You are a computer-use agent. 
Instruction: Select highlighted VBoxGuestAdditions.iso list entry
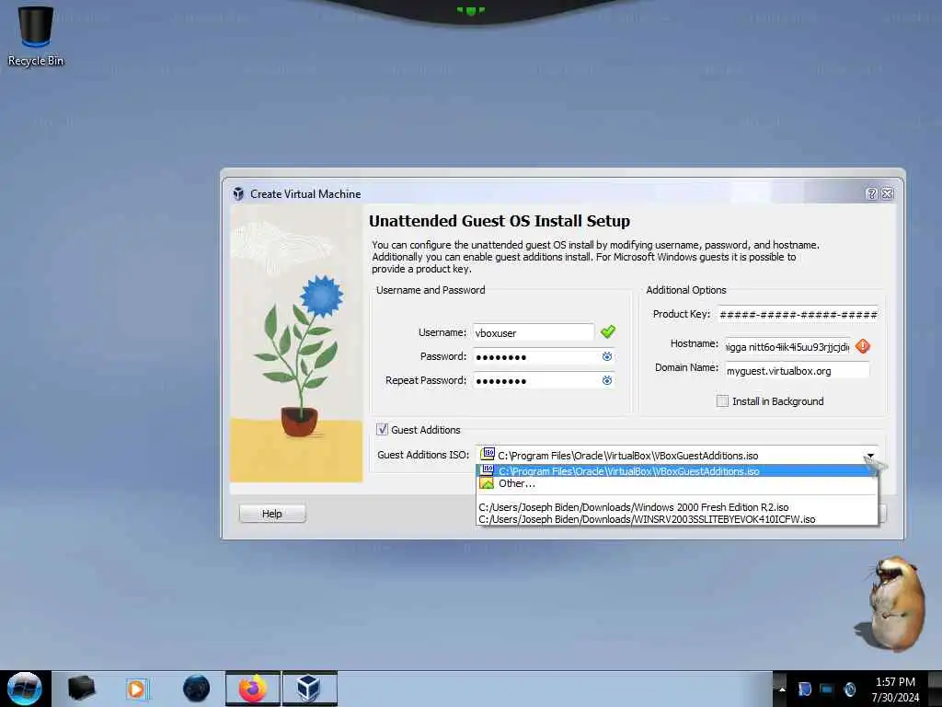click(x=676, y=471)
